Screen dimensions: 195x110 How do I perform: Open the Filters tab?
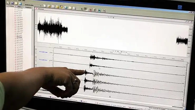[x=19, y=7]
